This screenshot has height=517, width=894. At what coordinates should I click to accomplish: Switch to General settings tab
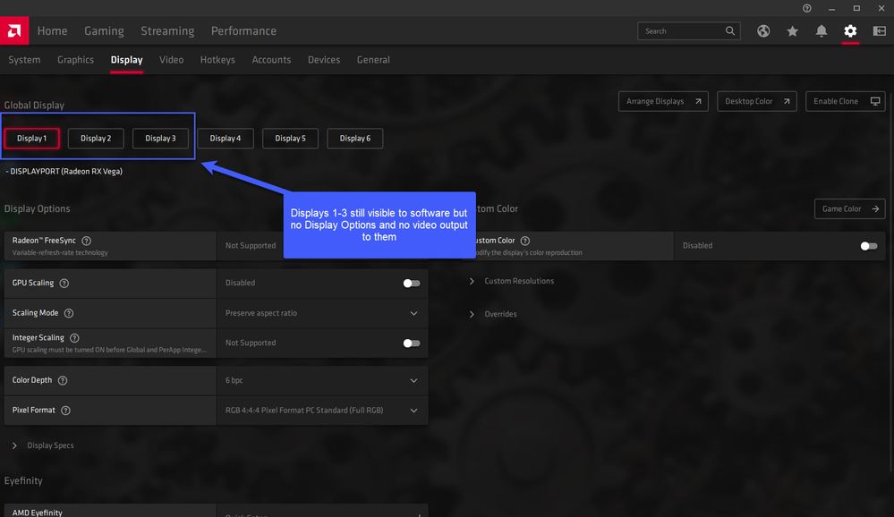click(373, 60)
